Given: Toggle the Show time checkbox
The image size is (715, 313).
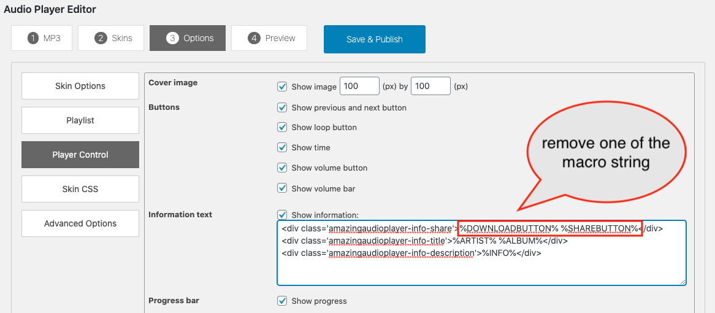Looking at the screenshot, I should pyautogui.click(x=282, y=147).
